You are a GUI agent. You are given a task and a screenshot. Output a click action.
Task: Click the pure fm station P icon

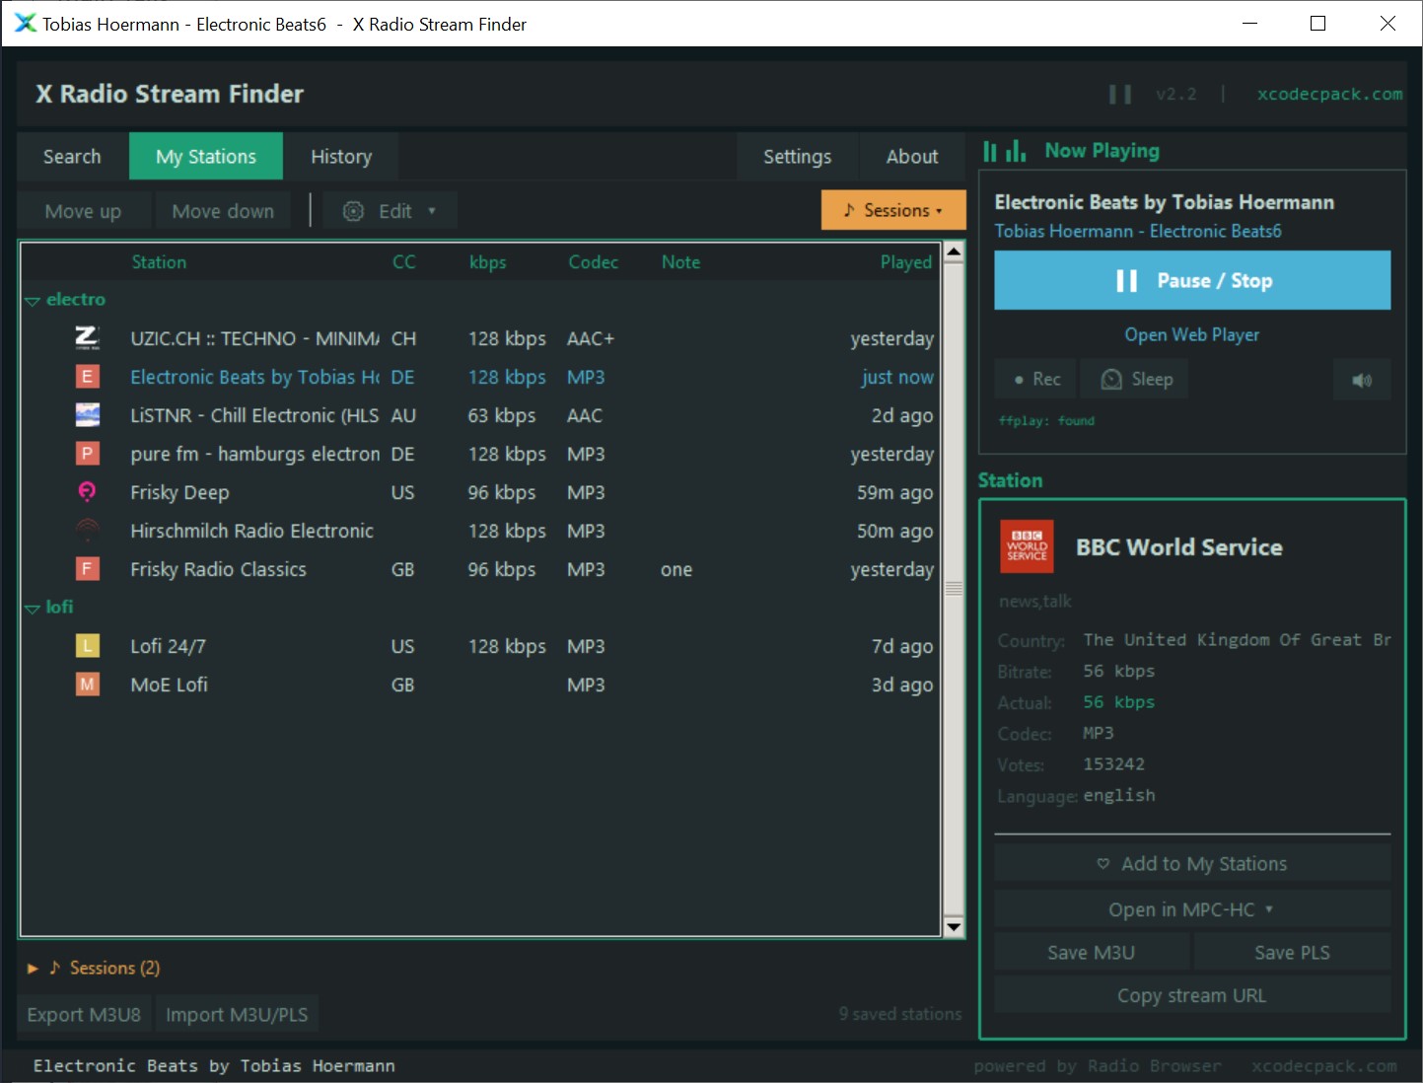[88, 454]
